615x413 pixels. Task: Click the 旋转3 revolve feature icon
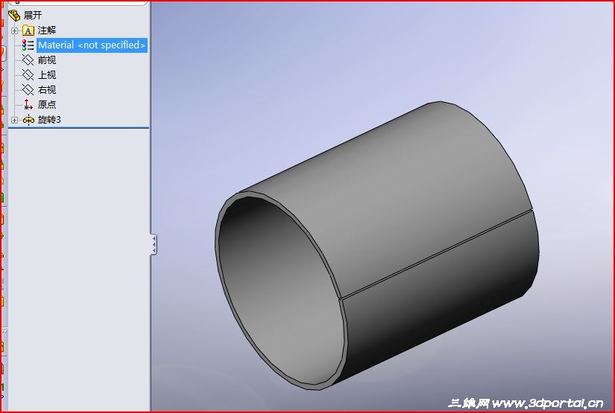pyautogui.click(x=28, y=120)
